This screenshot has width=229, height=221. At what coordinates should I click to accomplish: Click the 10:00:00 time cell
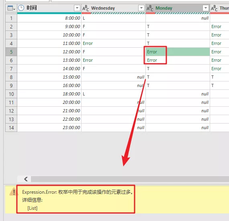point(49,35)
